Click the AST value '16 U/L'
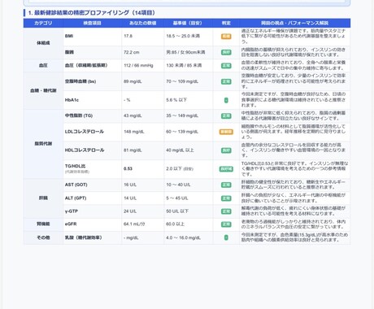The height and width of the screenshot is (309, 374). 130,185
